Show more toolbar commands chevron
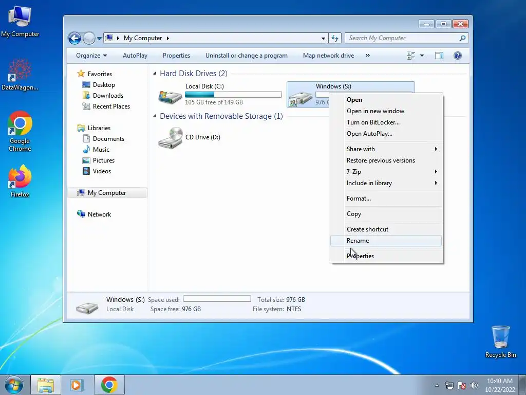The width and height of the screenshot is (526, 395). coord(368,56)
